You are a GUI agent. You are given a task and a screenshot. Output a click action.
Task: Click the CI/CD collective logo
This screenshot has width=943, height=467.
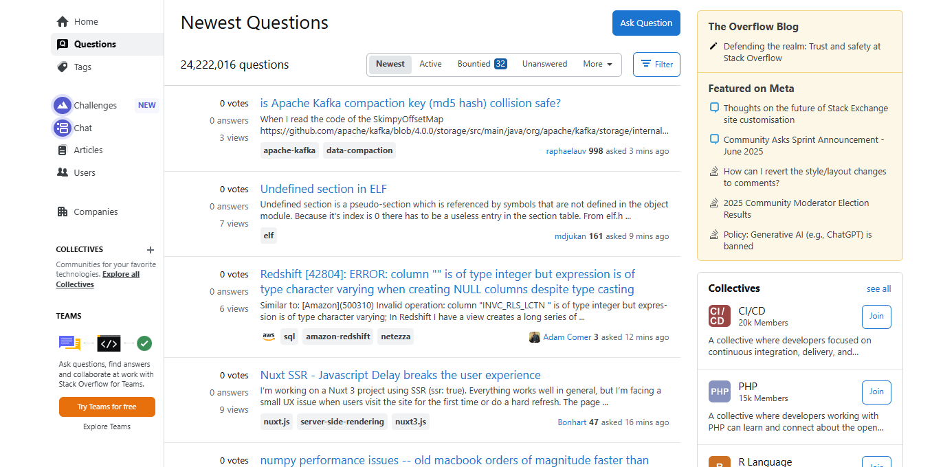(x=720, y=317)
